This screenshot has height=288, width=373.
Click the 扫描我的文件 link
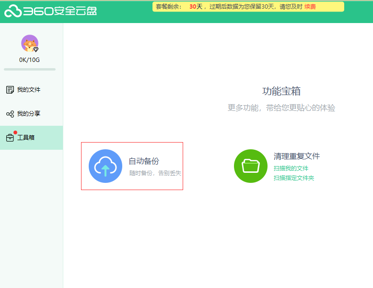pos(291,168)
